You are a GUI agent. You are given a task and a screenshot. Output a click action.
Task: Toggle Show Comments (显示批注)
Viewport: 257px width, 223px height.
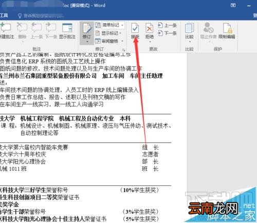point(67,30)
